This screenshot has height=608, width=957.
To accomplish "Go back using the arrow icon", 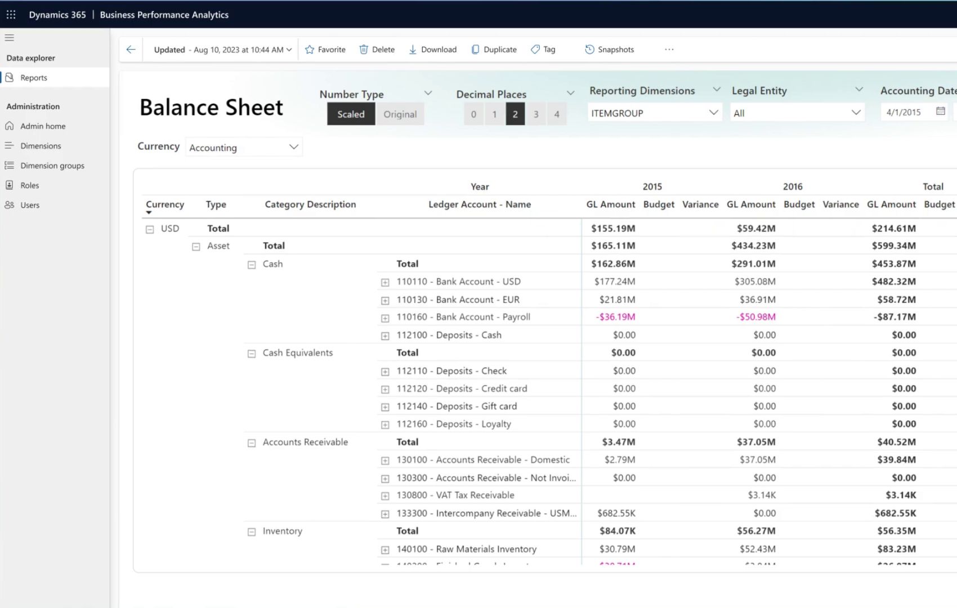I will 131,50.
